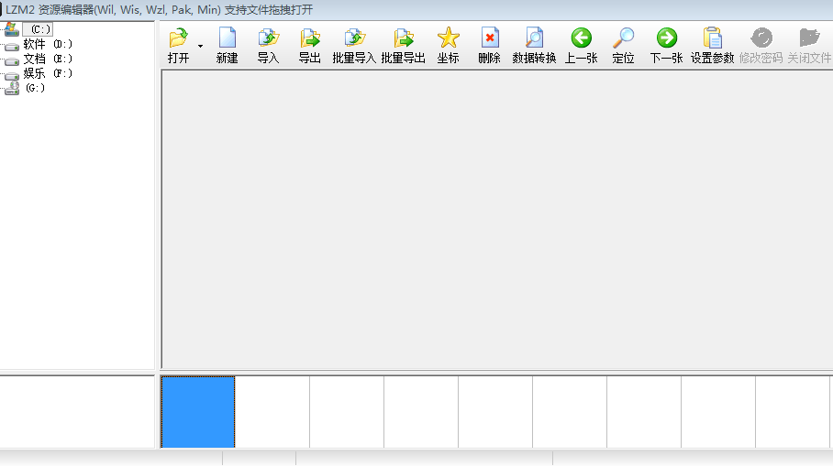Click the greyed 关闭文件 icon
833x466 pixels.
tap(809, 38)
